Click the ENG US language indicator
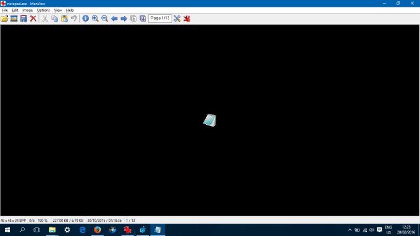This screenshot has width=420, height=236. [x=388, y=230]
